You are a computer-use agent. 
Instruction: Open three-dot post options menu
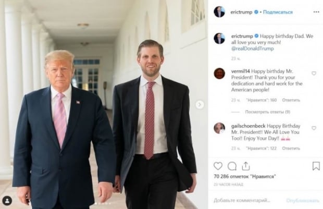click(316, 12)
